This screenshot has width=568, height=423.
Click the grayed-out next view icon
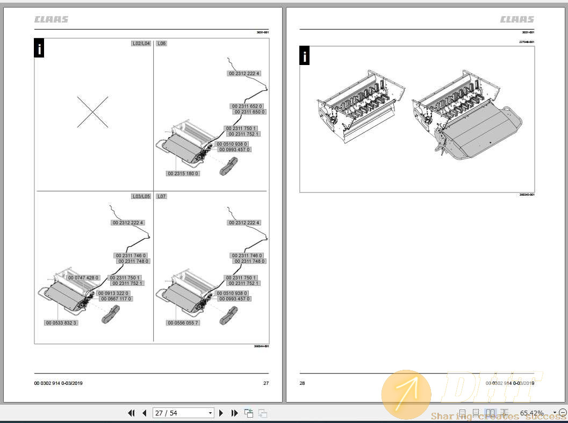point(263,413)
